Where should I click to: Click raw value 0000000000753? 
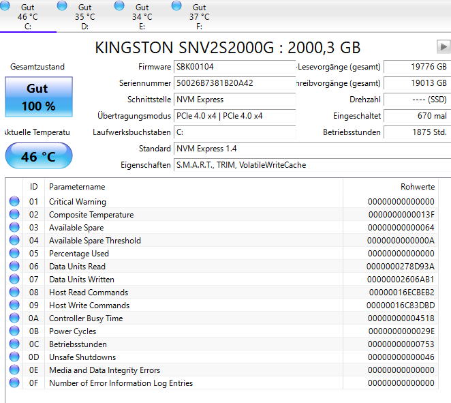401,344
